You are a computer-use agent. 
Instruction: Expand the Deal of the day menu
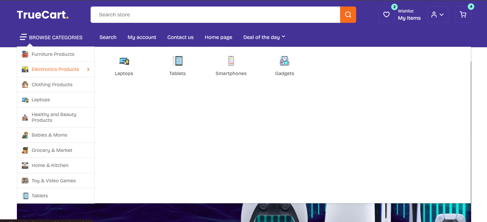(264, 37)
